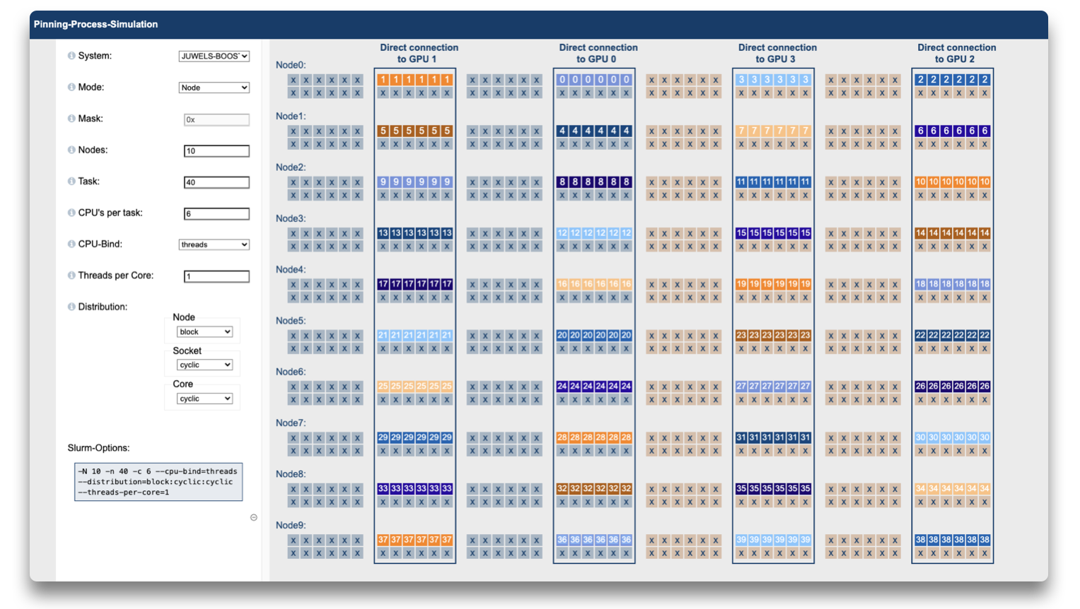The height and width of the screenshot is (609, 1080).
Task: Click the info icon next to CPU-Bind
Action: pos(71,244)
